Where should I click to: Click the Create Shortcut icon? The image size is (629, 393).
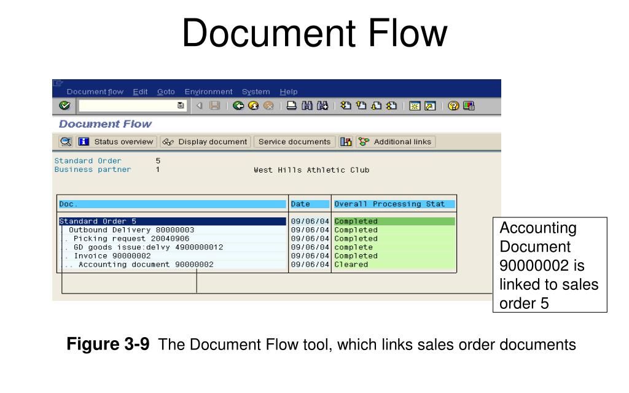pyautogui.click(x=430, y=106)
